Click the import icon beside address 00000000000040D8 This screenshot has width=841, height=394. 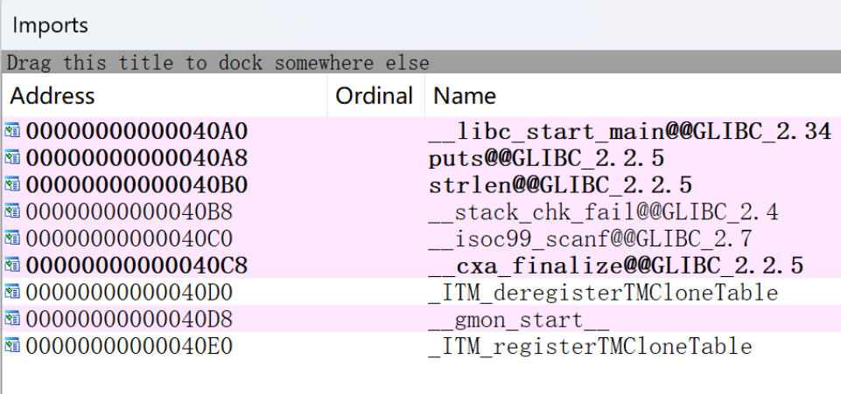[x=11, y=319]
